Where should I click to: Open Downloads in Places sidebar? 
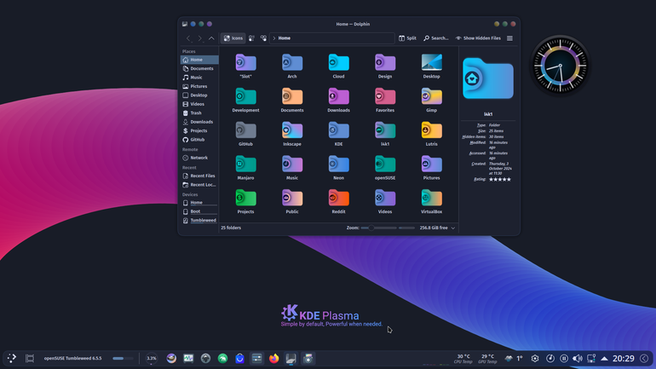pos(199,122)
